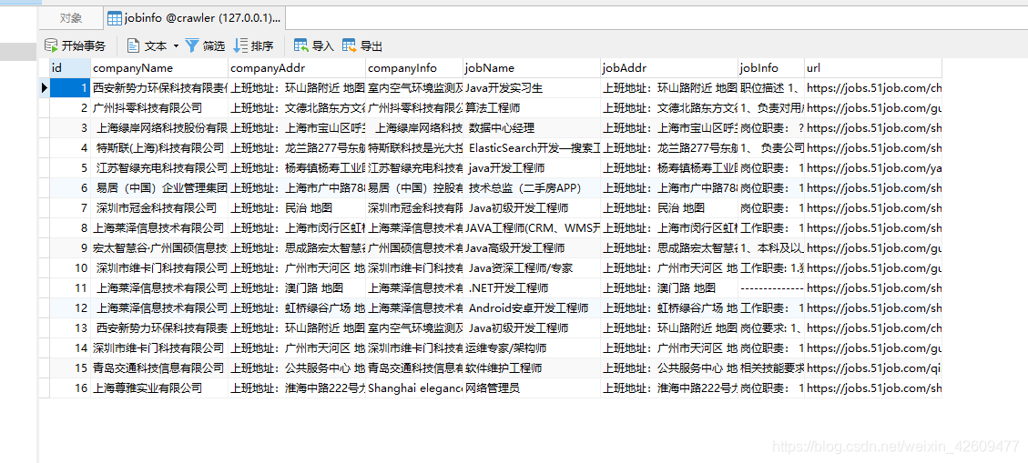Select companyName cell 特斯联(上海)科技有限公司
Image resolution: width=1028 pixels, height=463 pixels.
tap(159, 148)
